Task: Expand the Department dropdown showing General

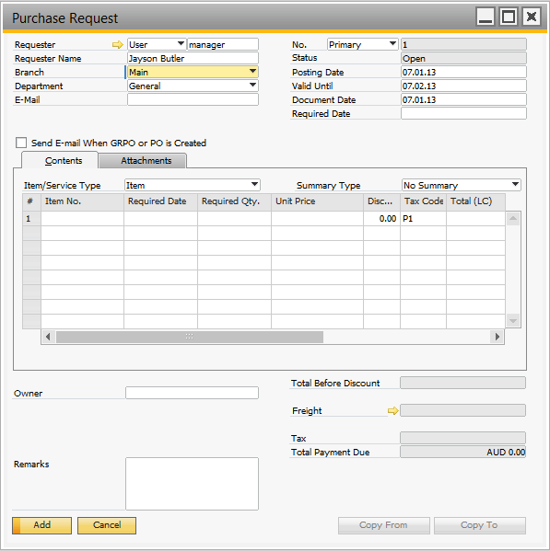Action: [x=252, y=86]
